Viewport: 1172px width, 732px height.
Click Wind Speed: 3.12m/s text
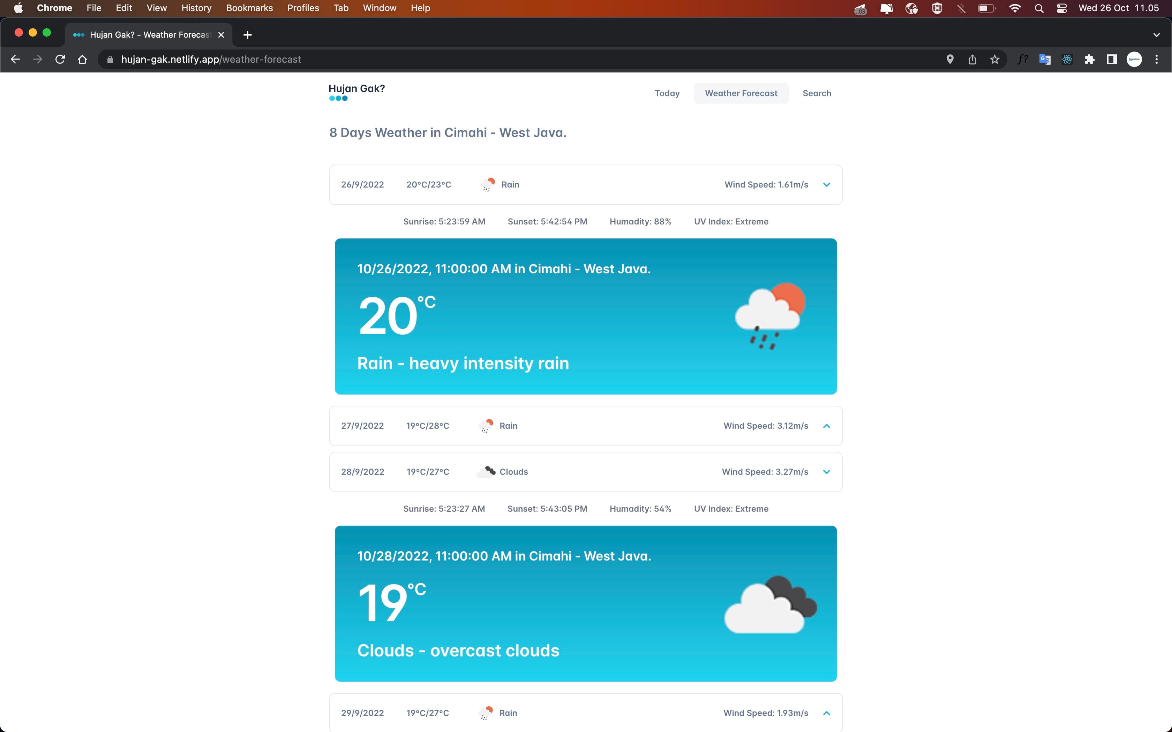pos(766,426)
